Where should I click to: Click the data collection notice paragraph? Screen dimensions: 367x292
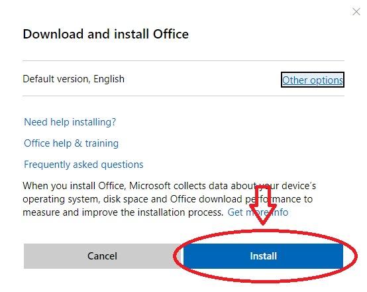click(169, 199)
